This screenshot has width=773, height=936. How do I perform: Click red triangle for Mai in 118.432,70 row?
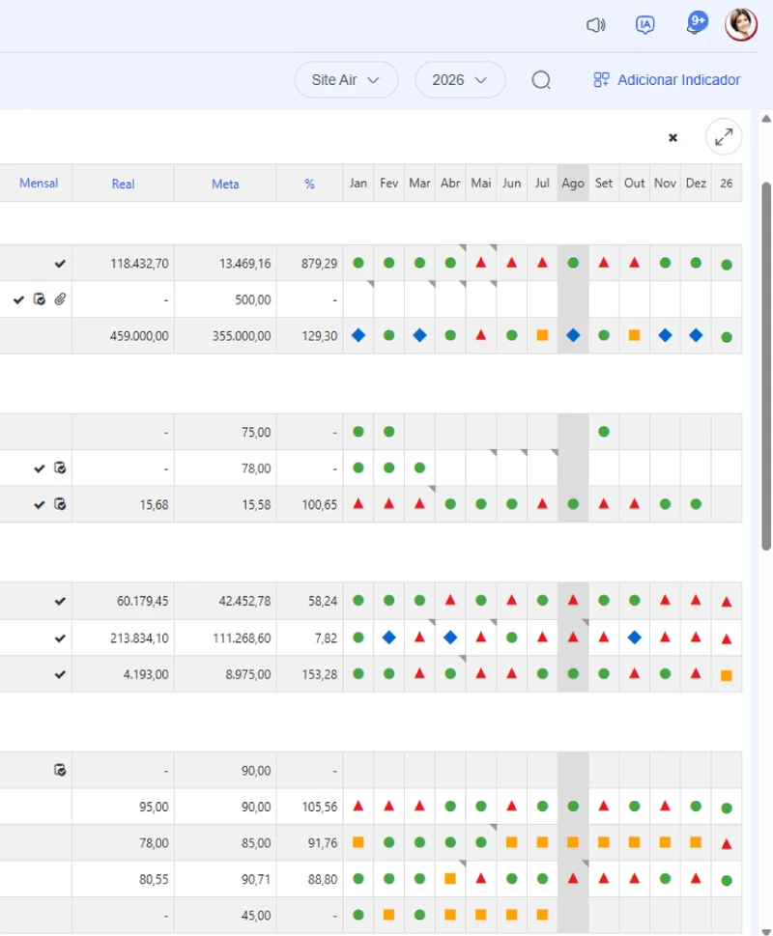pyautogui.click(x=481, y=263)
